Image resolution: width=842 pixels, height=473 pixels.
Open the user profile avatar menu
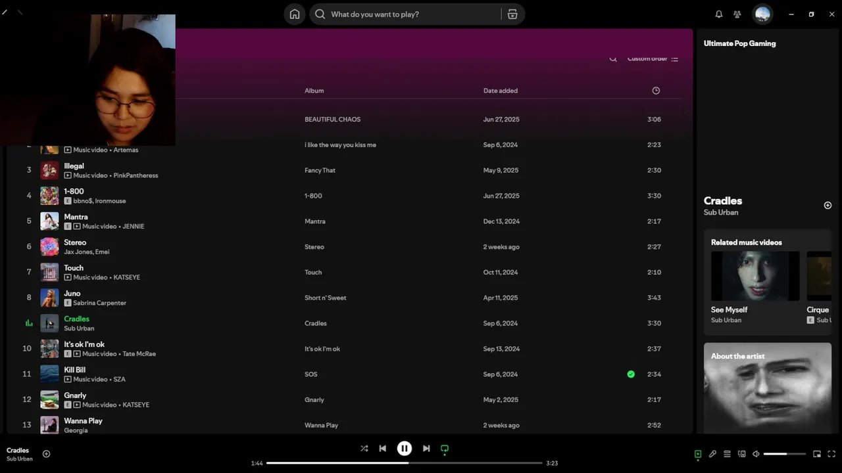(762, 14)
